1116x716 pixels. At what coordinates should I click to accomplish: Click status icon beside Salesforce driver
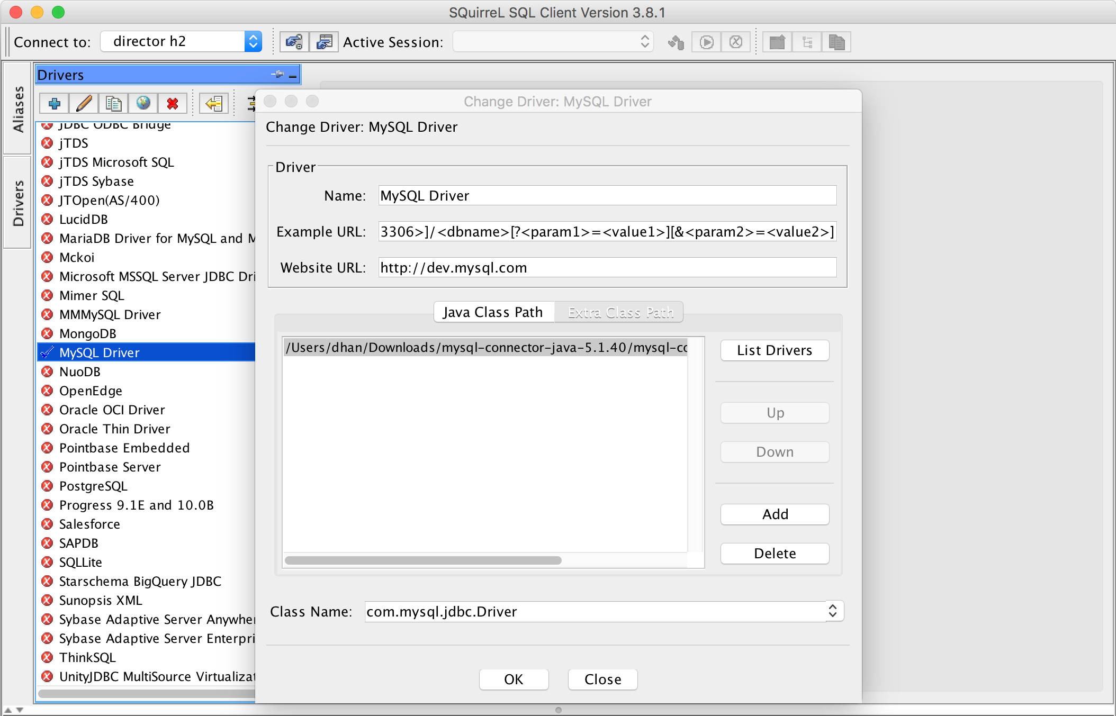tap(47, 524)
